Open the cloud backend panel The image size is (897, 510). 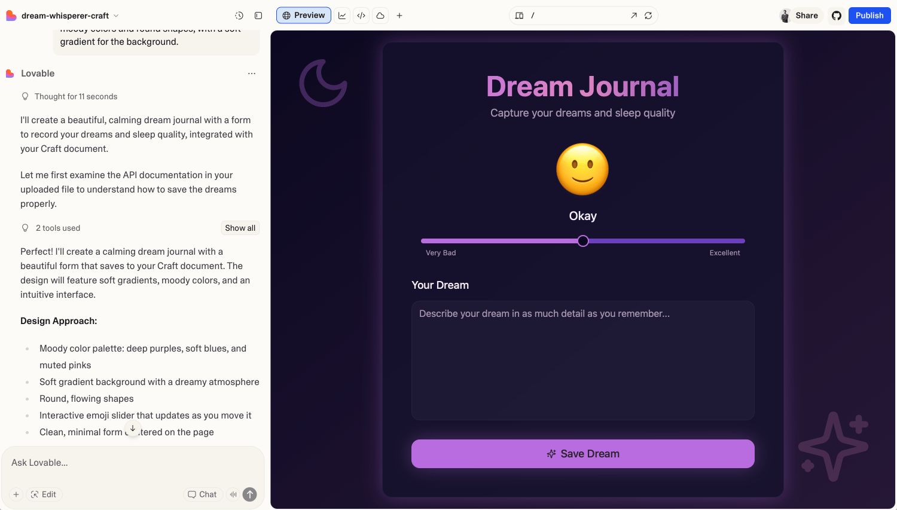click(x=380, y=15)
